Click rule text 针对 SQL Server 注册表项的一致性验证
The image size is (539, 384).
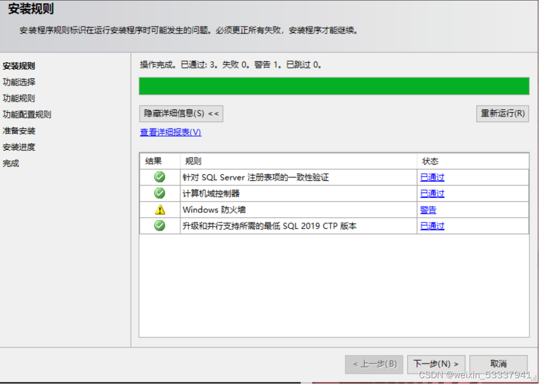tap(256, 177)
